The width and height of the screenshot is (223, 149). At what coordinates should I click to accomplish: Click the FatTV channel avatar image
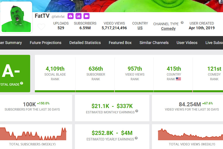point(16,17)
